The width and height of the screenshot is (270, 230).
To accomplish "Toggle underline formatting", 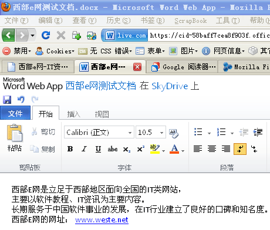I will [98, 149].
